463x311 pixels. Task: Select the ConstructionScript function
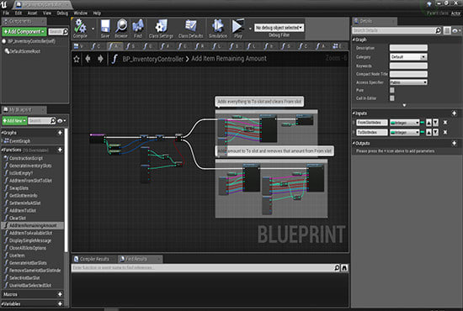26,158
